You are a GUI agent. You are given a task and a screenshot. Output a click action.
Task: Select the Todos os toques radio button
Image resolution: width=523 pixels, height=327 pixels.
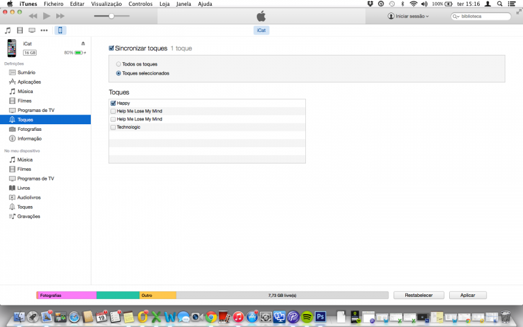point(118,64)
